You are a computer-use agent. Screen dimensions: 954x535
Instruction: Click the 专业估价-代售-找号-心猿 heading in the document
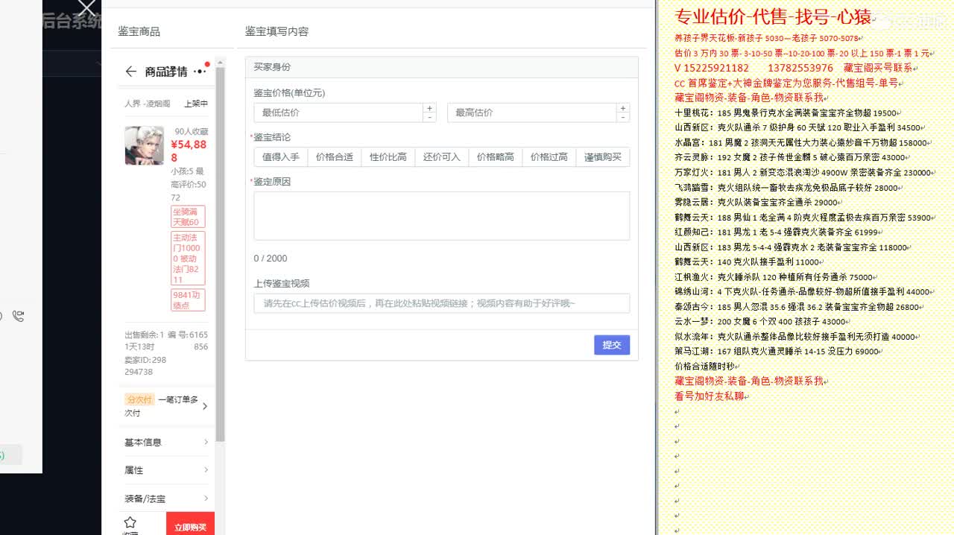[773, 16]
